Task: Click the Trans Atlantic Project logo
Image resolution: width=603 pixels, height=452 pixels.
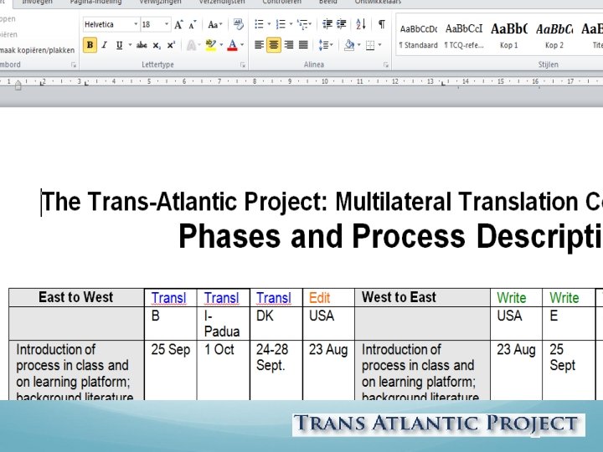Action: (x=438, y=424)
